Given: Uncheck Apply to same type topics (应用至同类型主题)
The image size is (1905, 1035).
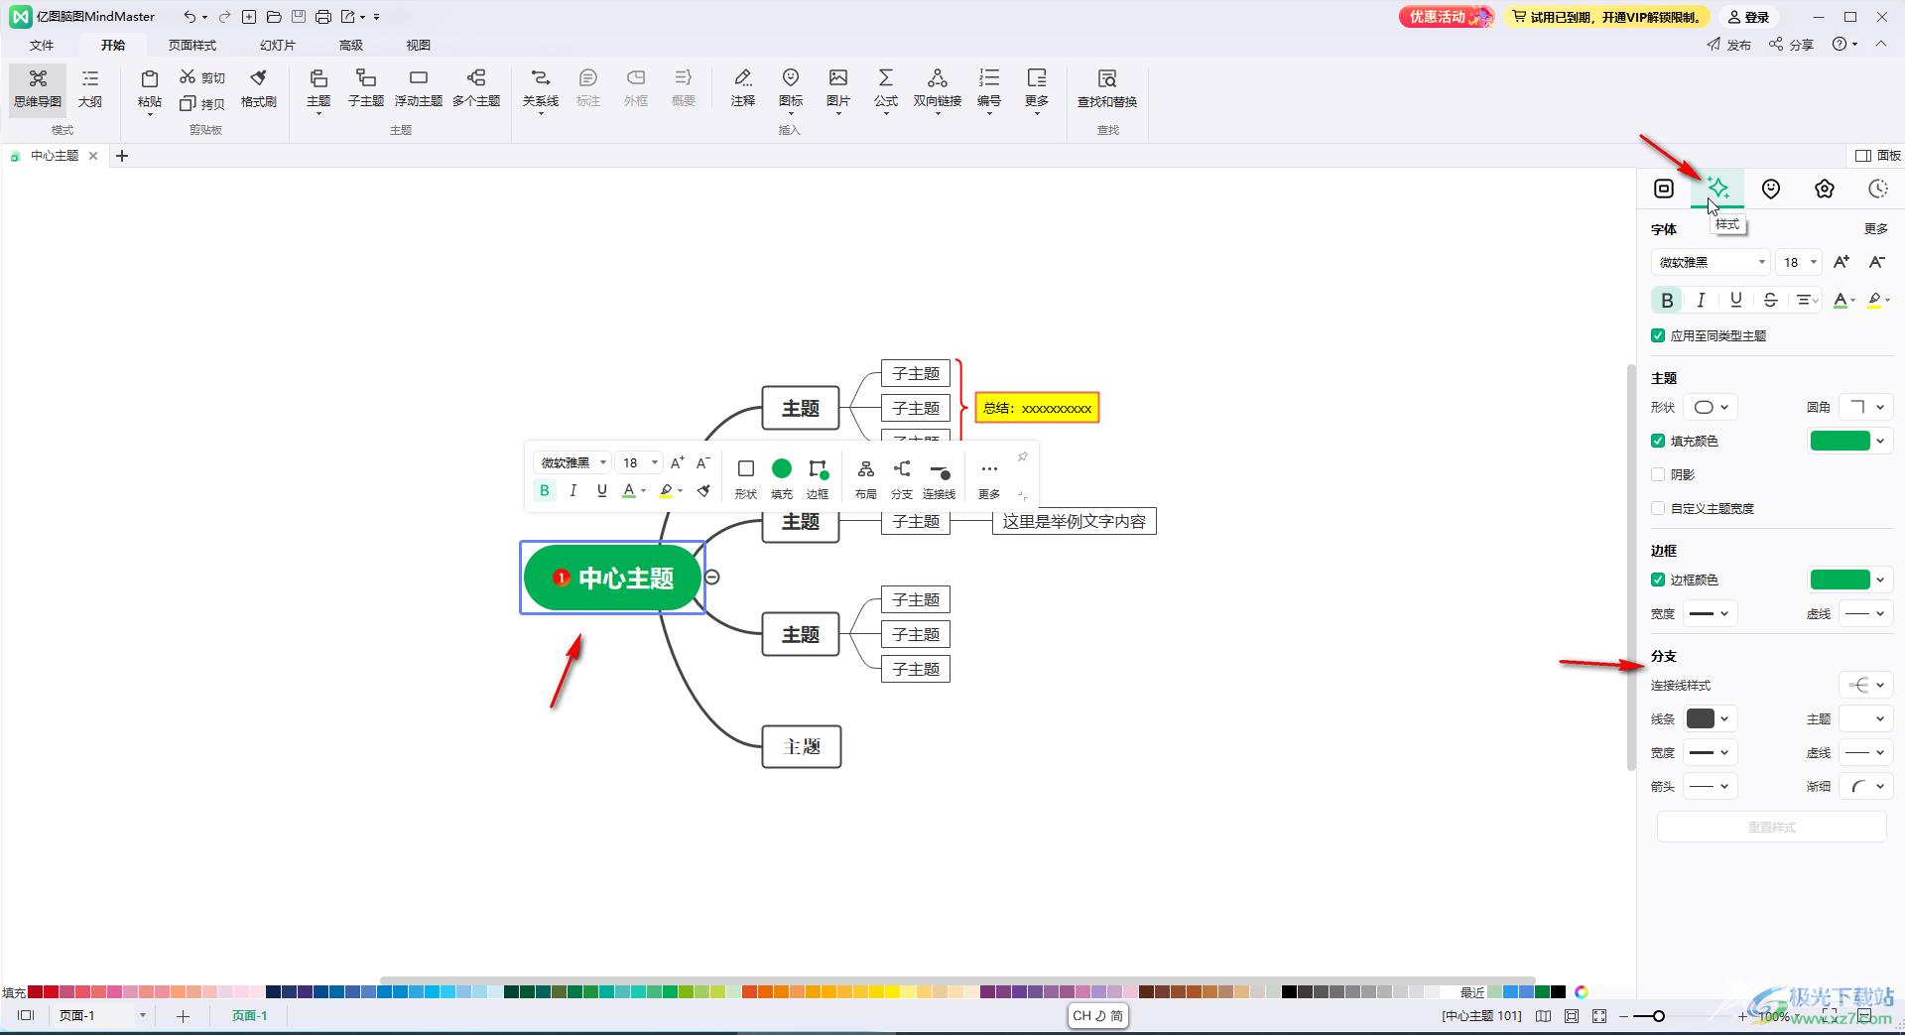Looking at the screenshot, I should click(x=1658, y=335).
